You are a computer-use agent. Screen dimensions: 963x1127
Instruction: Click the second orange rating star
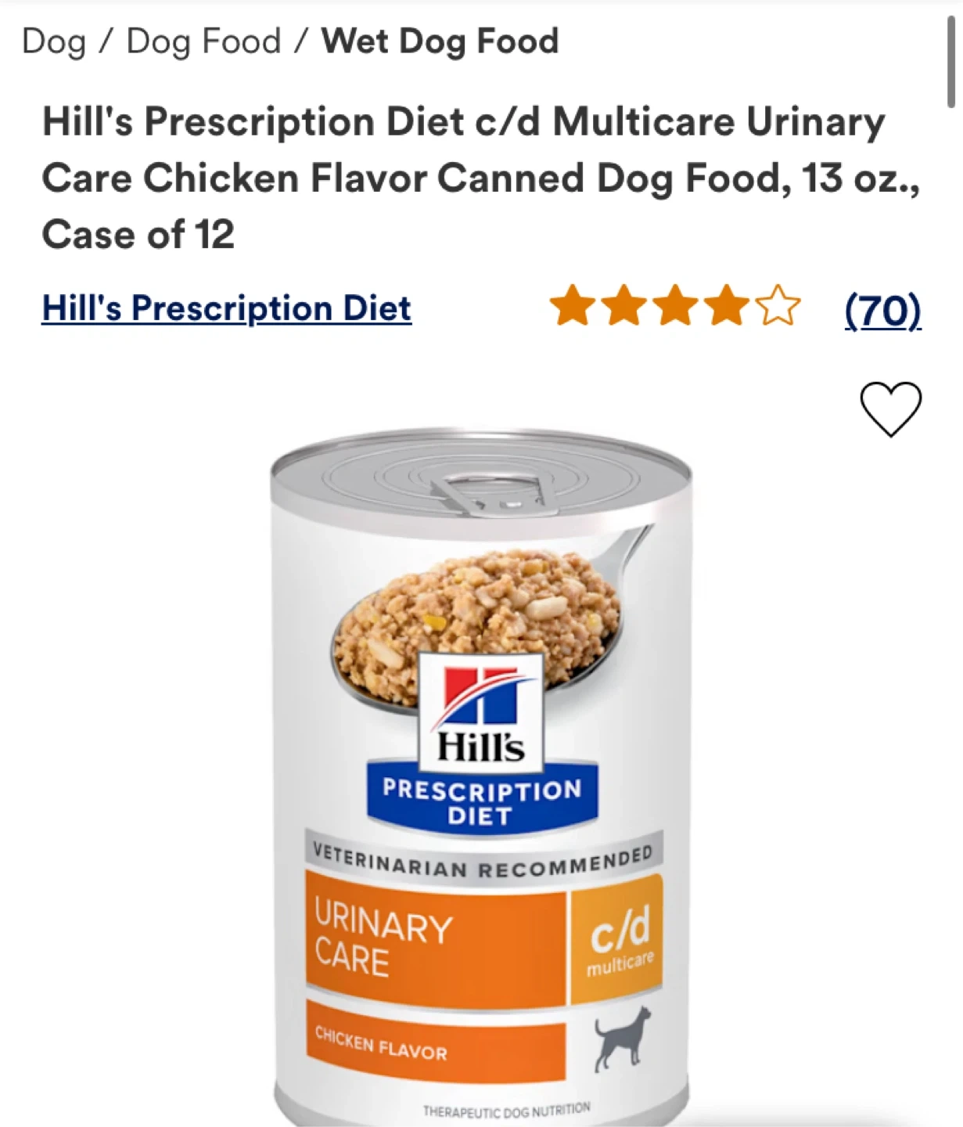point(624,307)
